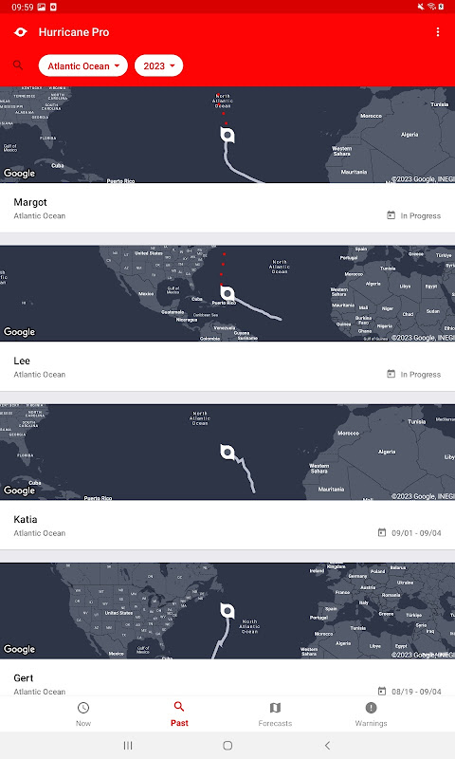
Task: Tap the Android home button
Action: 227,746
